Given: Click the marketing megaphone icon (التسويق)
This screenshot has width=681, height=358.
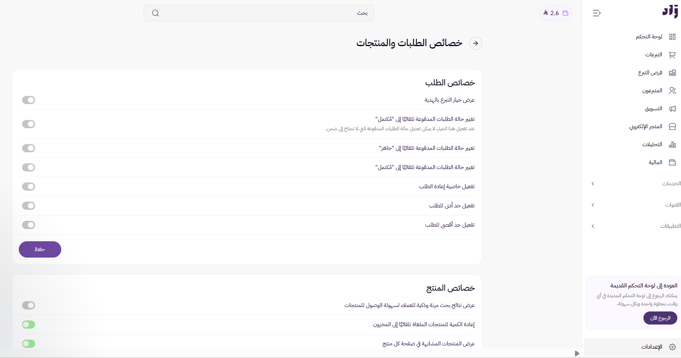Looking at the screenshot, I should coord(672,109).
